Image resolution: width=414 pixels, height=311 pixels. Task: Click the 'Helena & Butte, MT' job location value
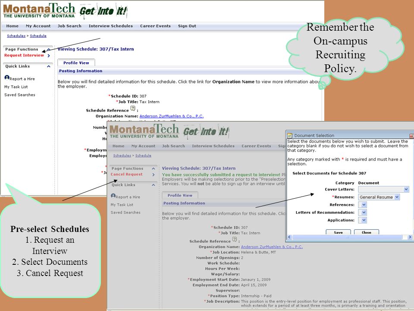coord(258,252)
